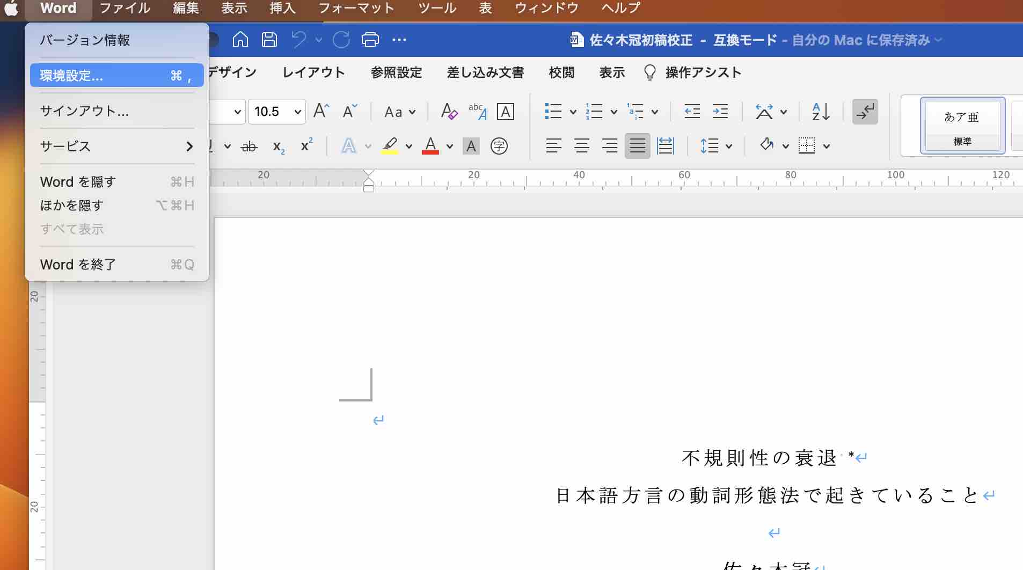Open borders dropdown arrow
1023x570 pixels.
click(827, 146)
